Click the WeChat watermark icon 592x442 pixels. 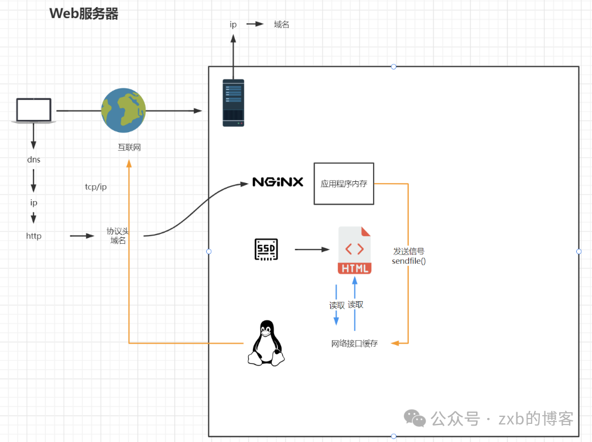[x=416, y=418]
